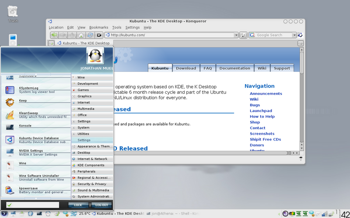Launch kpowersave laptop icon
This screenshot has height=218, width=350.
tap(10, 190)
